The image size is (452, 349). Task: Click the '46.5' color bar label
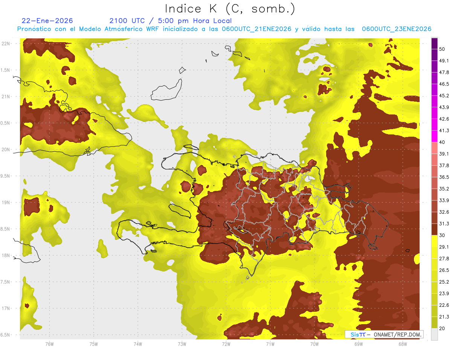(x=444, y=84)
